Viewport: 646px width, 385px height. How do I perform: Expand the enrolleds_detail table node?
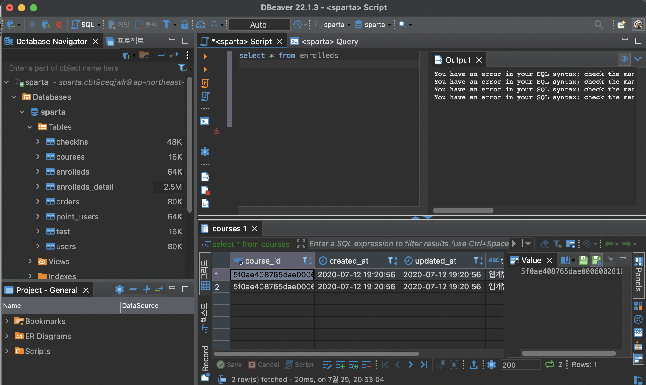pos(38,187)
